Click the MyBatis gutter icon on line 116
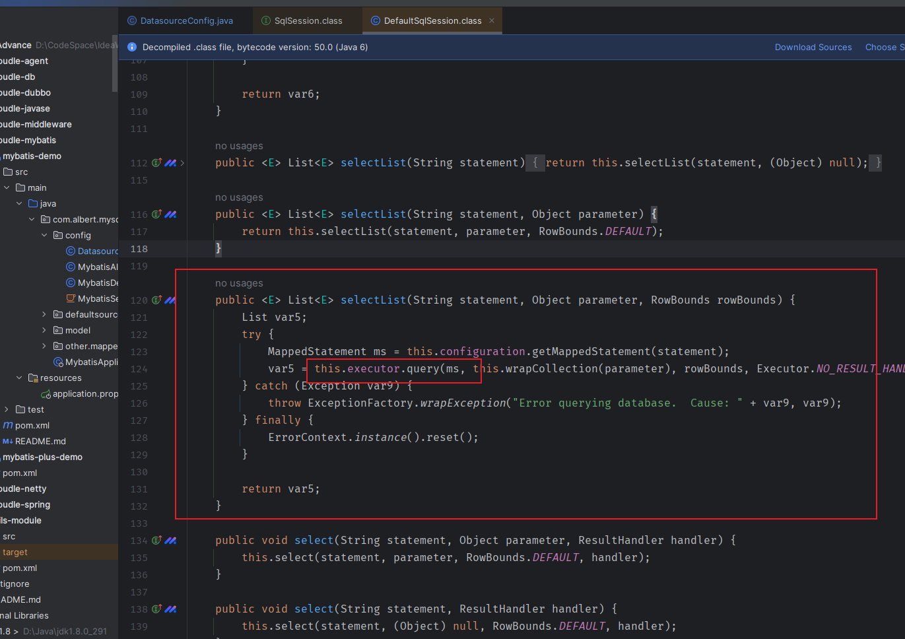This screenshot has height=639, width=905. [x=171, y=214]
